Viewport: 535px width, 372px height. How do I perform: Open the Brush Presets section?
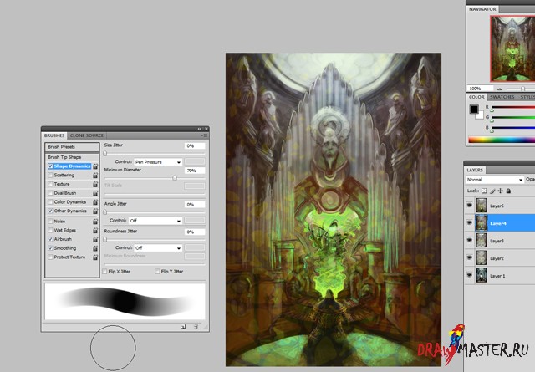click(x=72, y=147)
